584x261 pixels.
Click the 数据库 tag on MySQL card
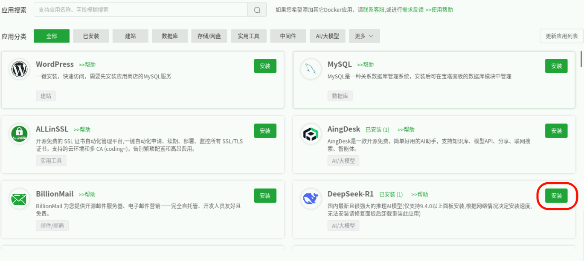click(x=340, y=96)
